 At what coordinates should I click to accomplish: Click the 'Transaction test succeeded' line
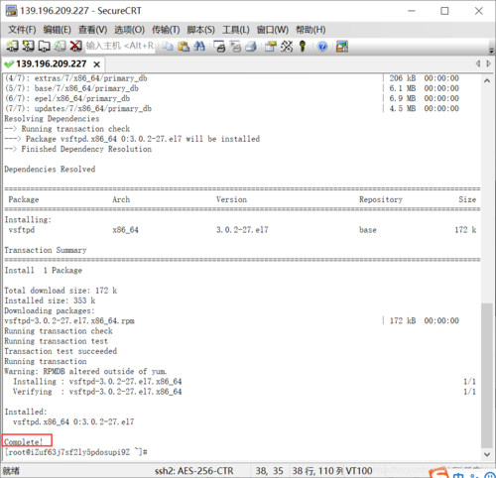pyautogui.click(x=61, y=351)
